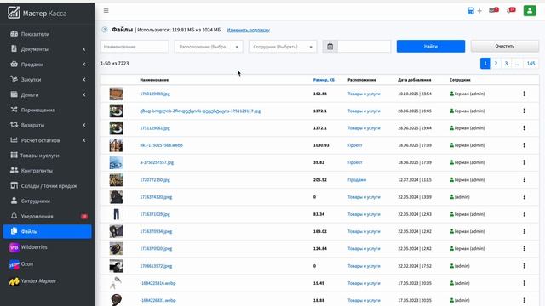Expand Закупки submenu in sidebar
This screenshot has height=306, width=545.
[x=48, y=79]
